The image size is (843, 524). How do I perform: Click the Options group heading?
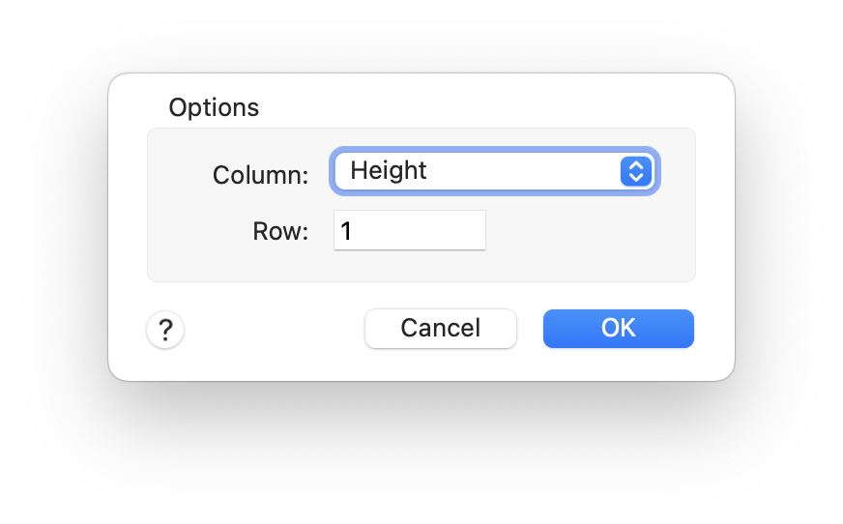pos(214,107)
